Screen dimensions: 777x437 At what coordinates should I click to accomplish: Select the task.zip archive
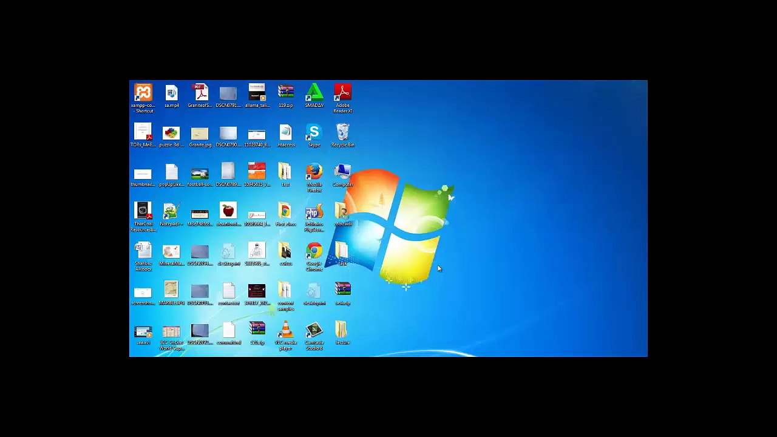342,290
